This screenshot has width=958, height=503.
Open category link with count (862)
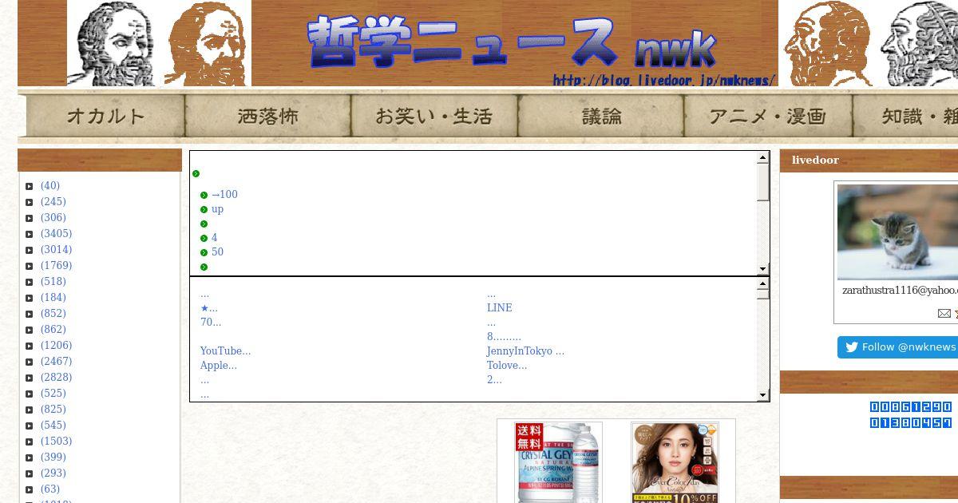tap(53, 330)
